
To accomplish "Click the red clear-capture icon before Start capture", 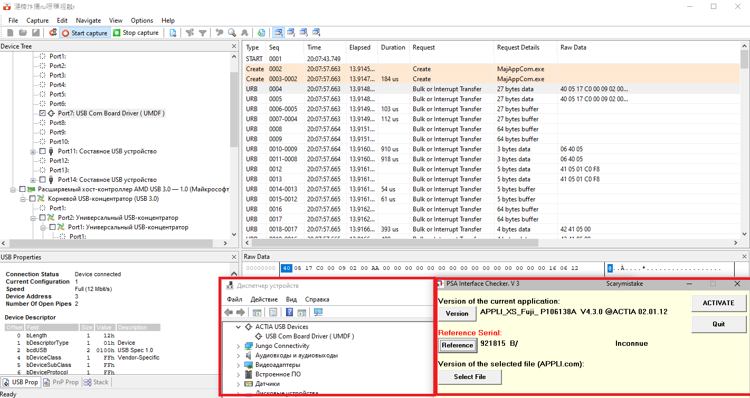I will (53, 33).
